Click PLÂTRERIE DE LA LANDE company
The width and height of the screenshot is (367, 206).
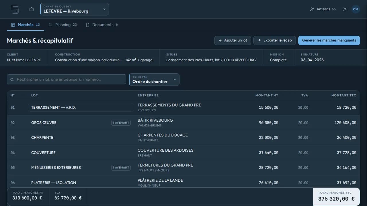[x=160, y=180]
